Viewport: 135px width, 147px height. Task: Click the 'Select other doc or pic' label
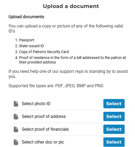point(43,142)
